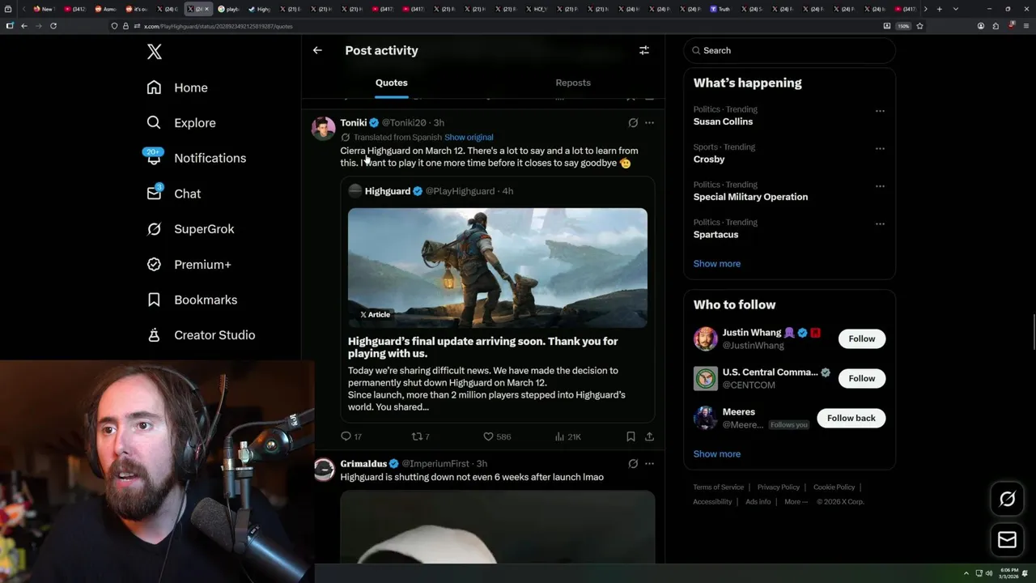1036x583 pixels.
Task: Open Susan Collins trending topic
Action: [x=723, y=121]
